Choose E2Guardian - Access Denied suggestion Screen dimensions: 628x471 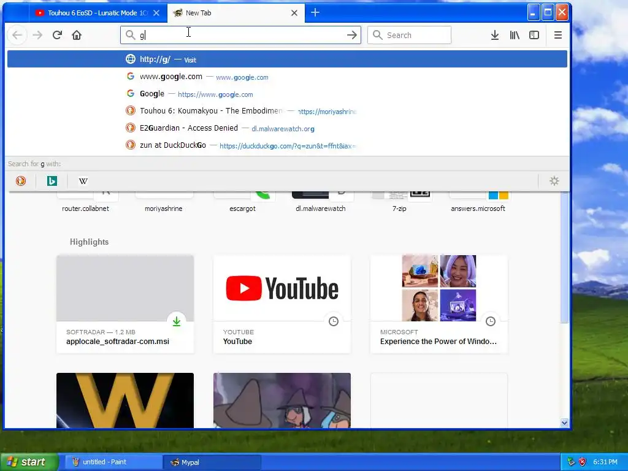pos(287,128)
